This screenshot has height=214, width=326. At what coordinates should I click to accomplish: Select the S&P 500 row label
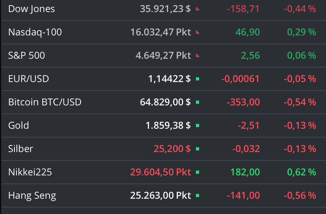26,56
